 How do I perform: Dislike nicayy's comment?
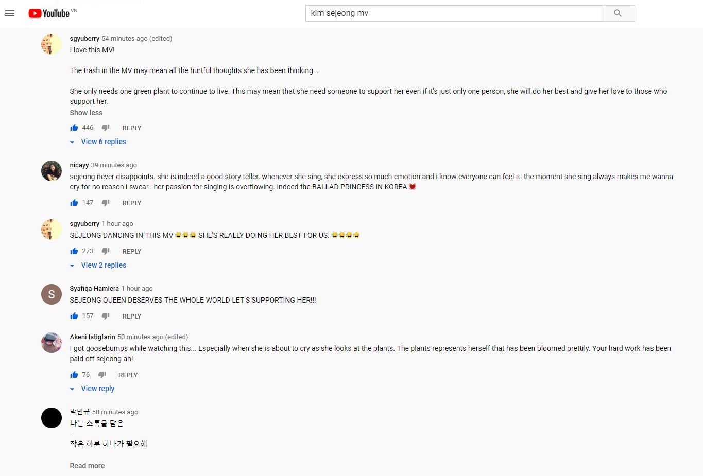(x=106, y=203)
